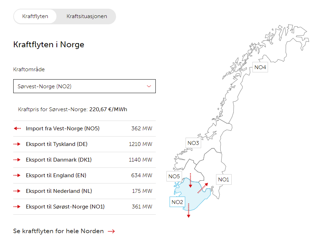This screenshot has height=246, width=315.
Task: Select the NO2 label on the map
Action: (177, 202)
